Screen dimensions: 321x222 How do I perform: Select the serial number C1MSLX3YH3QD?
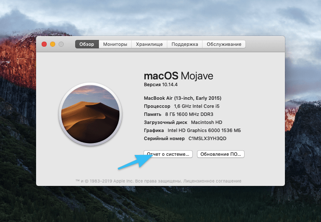click(207, 138)
